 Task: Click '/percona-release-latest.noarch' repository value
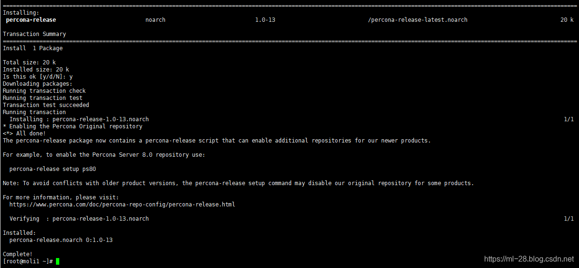418,20
